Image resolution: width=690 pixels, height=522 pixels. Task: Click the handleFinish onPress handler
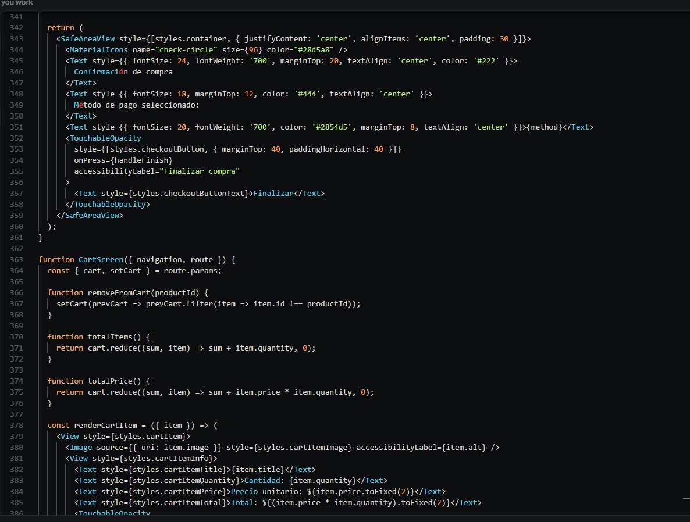pyautogui.click(x=141, y=160)
